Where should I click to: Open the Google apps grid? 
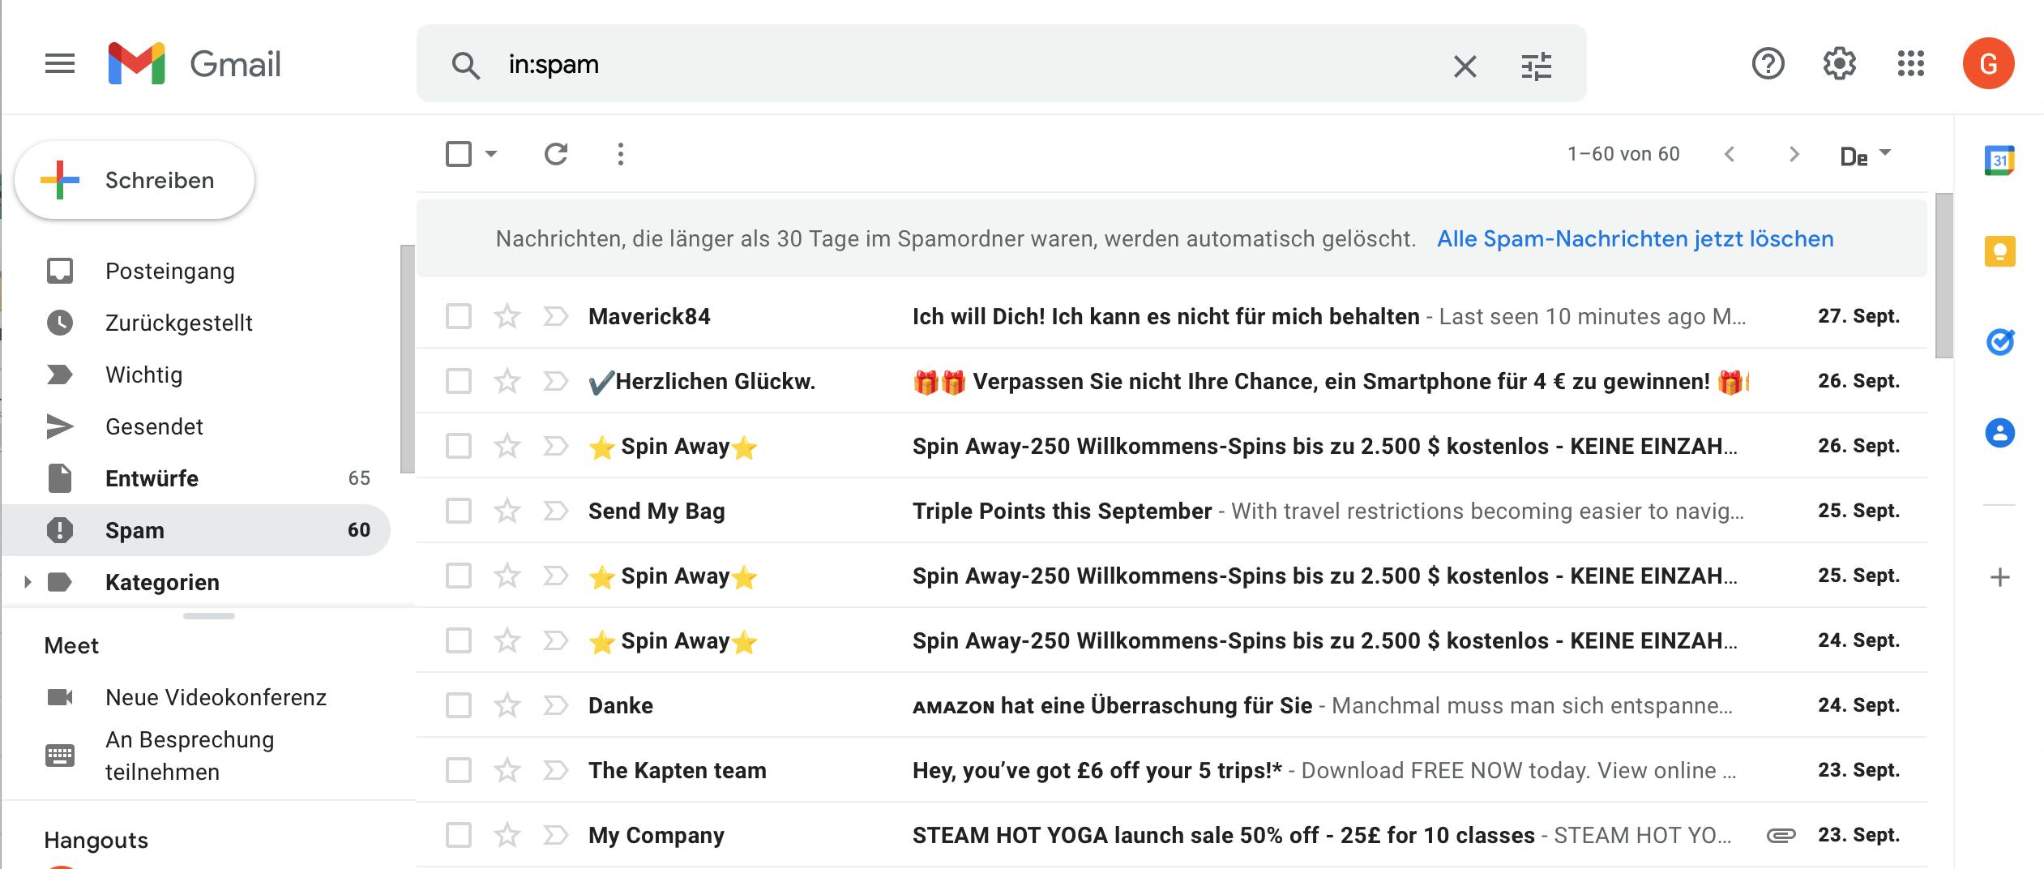click(x=1913, y=64)
